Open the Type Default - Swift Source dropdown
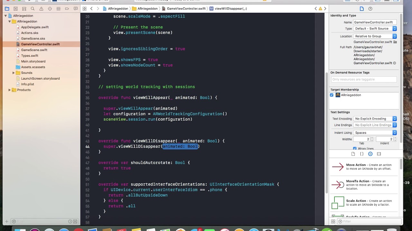 point(375,29)
